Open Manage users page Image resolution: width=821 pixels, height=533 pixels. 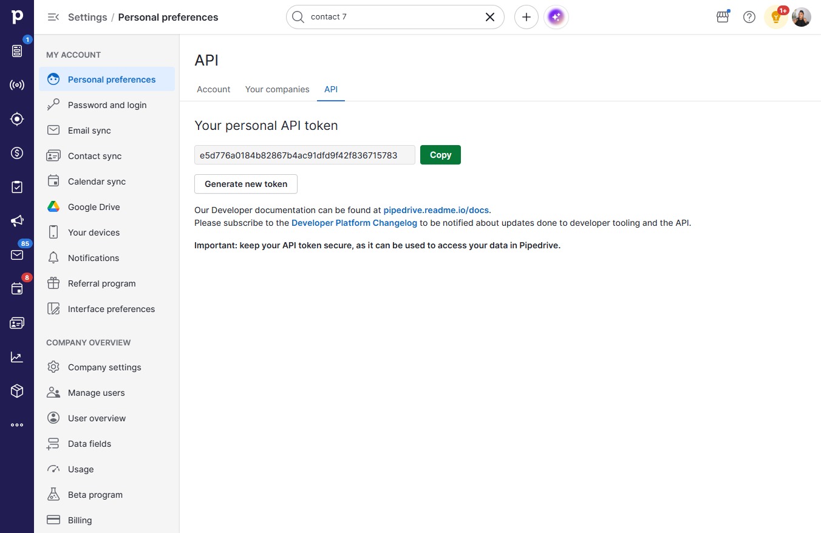(107, 393)
